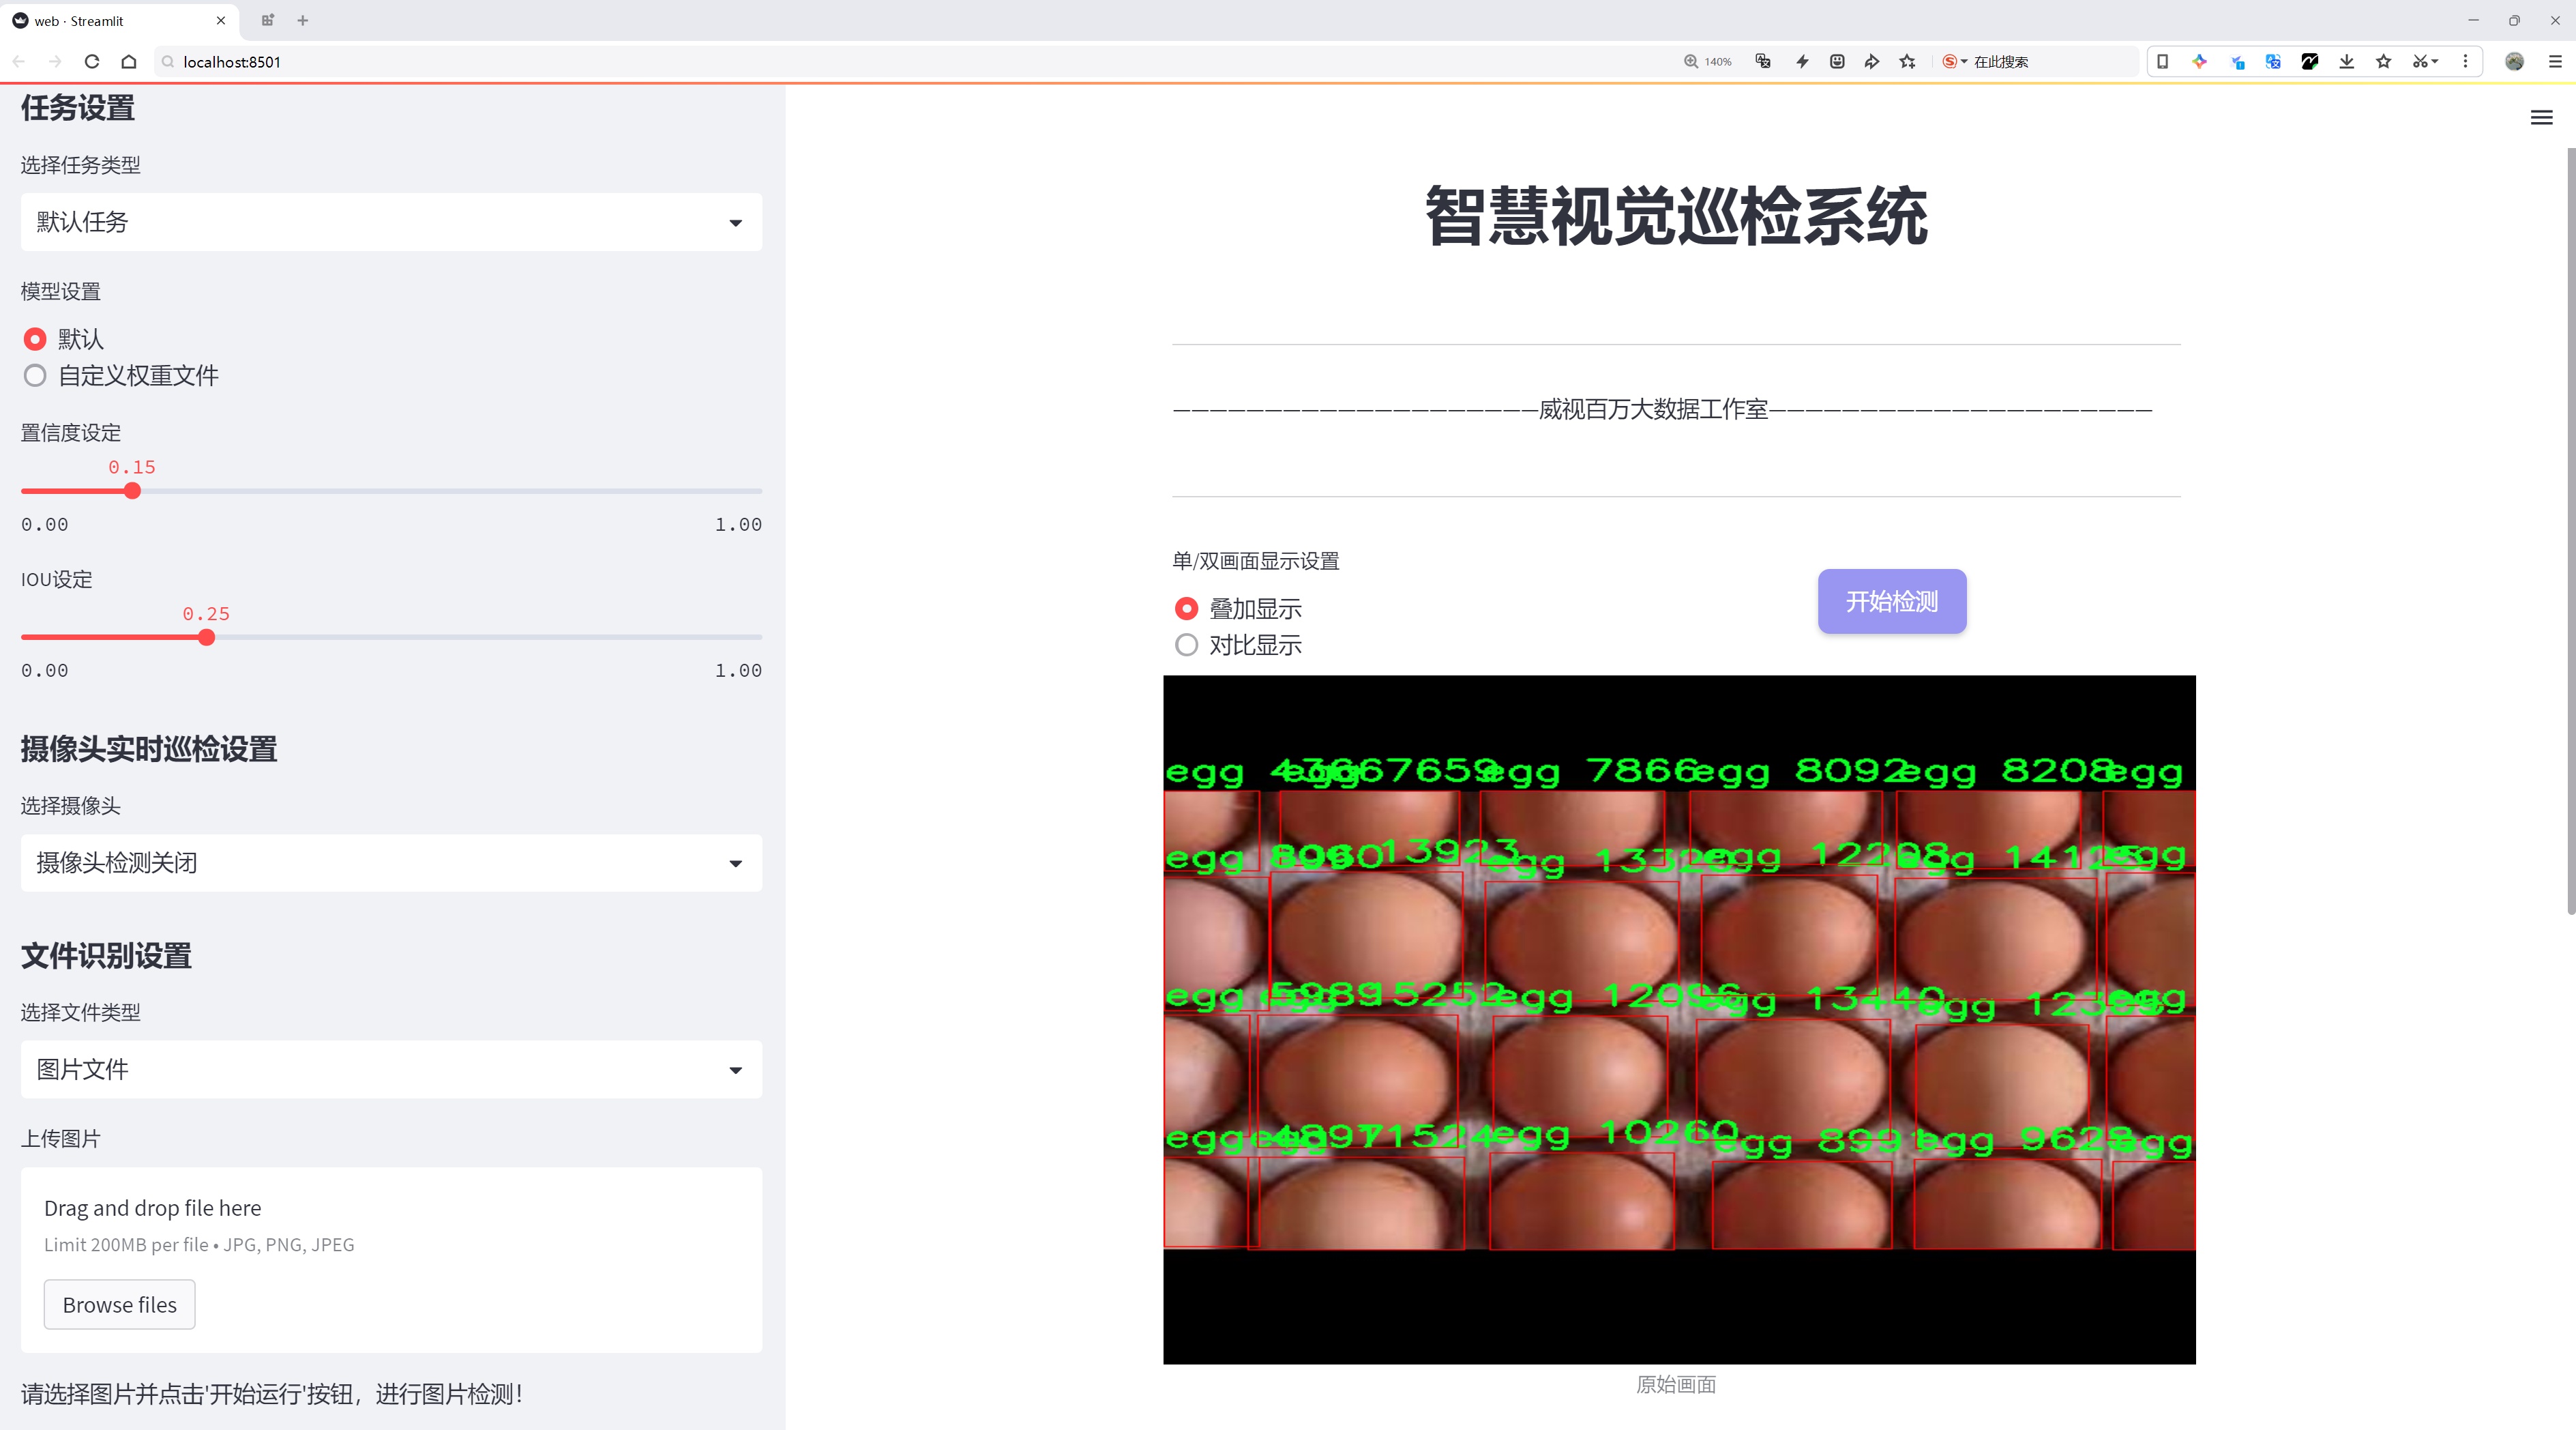This screenshot has width=2576, height=1430.
Task: Click the colorful star extension icon
Action: [x=2199, y=62]
